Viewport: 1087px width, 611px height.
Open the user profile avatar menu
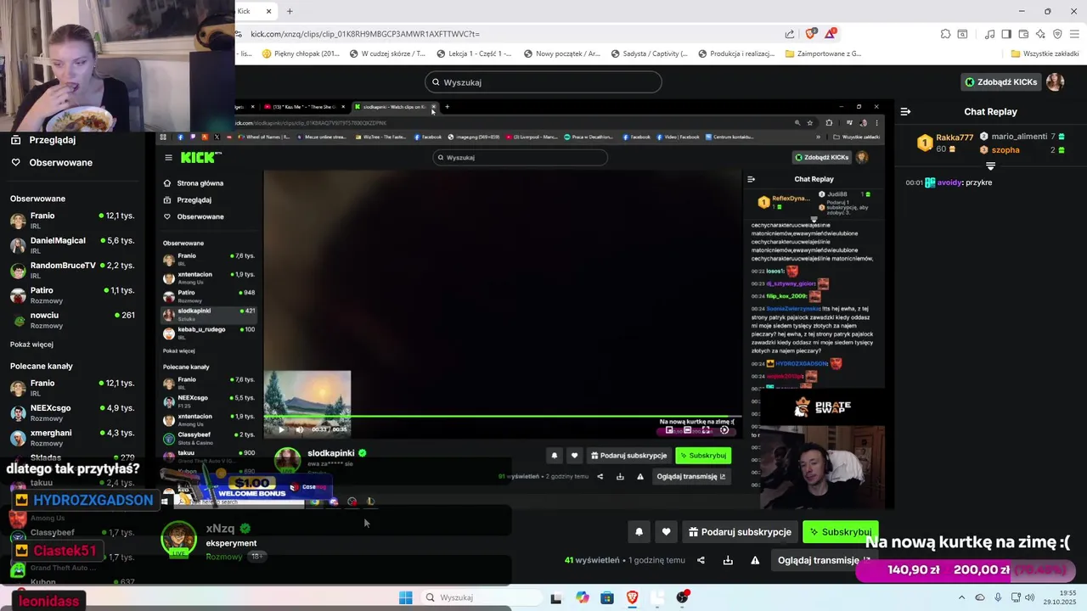point(1055,82)
